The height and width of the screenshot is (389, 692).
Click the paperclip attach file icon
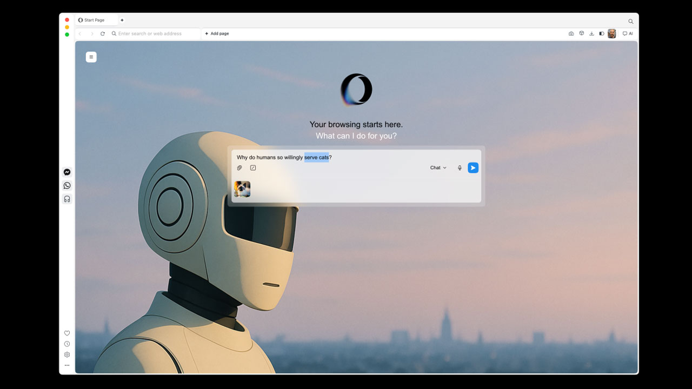pyautogui.click(x=239, y=168)
